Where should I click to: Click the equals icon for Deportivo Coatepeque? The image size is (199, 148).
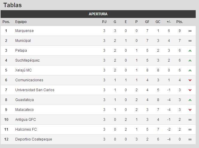[190, 140]
